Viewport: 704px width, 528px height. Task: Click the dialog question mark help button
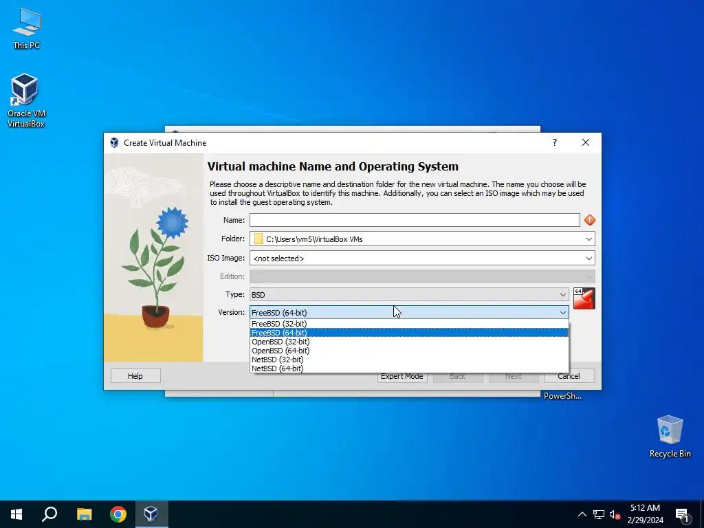coord(555,142)
